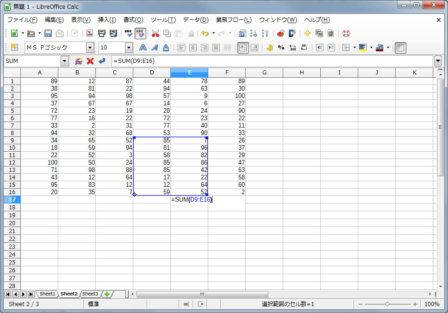Align cell contents left
Viewport: 448px width, 313px height.
coord(181,48)
